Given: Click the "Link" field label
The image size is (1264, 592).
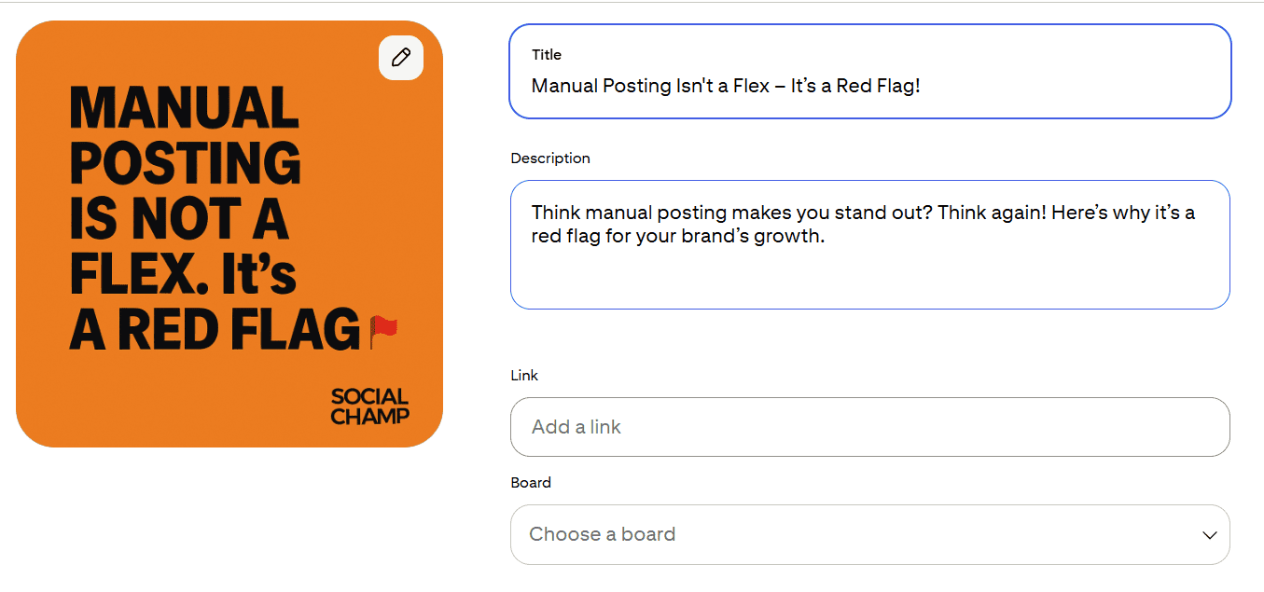Looking at the screenshot, I should coord(524,376).
